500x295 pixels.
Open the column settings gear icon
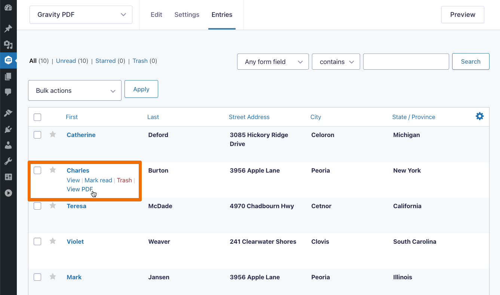[480, 116]
